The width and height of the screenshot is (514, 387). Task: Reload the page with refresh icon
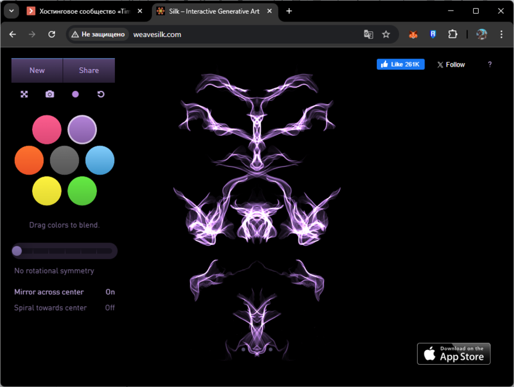tap(52, 35)
